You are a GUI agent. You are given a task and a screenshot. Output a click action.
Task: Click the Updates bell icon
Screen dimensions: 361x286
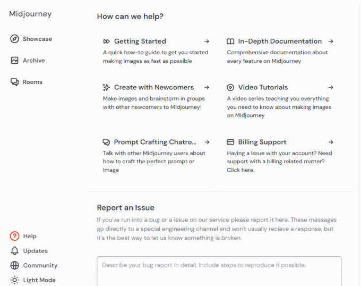click(14, 251)
